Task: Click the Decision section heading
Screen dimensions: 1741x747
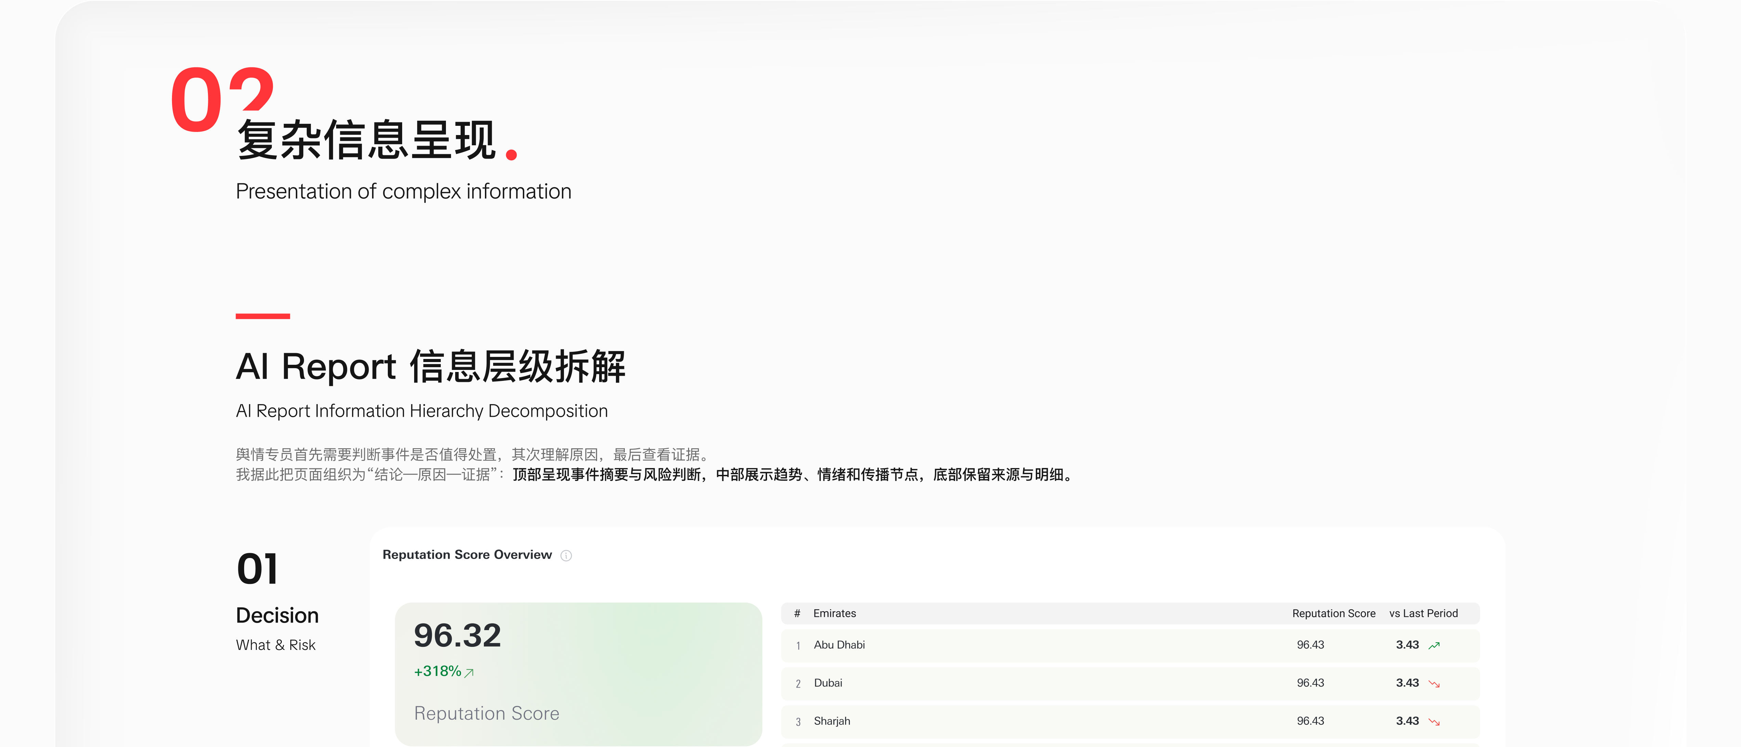Action: click(x=277, y=615)
